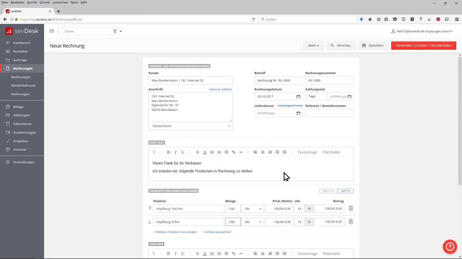462x259 pixels.
Task: Switch price mode to BRUTTO
Action: [x=328, y=191]
